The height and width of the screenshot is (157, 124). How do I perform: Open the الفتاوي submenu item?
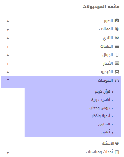pyautogui.click(x=104, y=124)
